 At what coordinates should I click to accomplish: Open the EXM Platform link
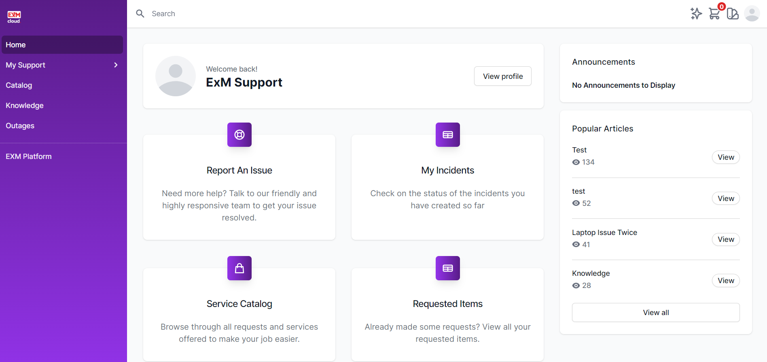(29, 157)
